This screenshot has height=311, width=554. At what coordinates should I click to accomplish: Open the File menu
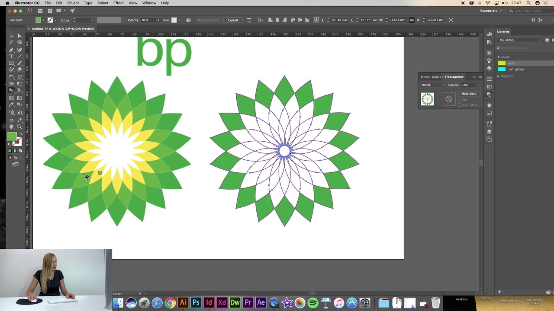point(48,3)
